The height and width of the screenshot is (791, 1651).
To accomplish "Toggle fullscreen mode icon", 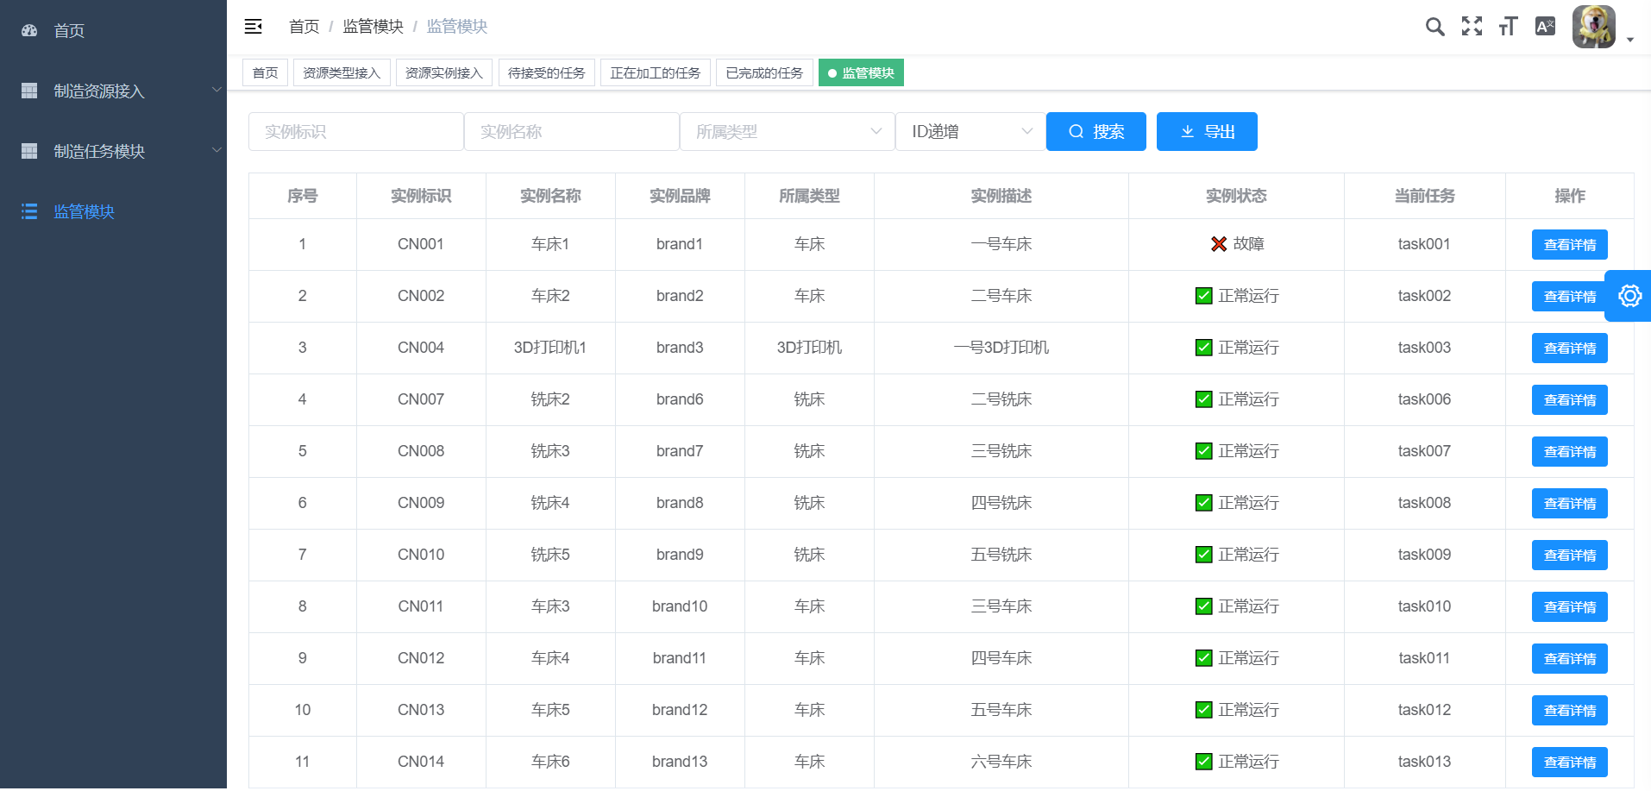I will click(x=1472, y=27).
